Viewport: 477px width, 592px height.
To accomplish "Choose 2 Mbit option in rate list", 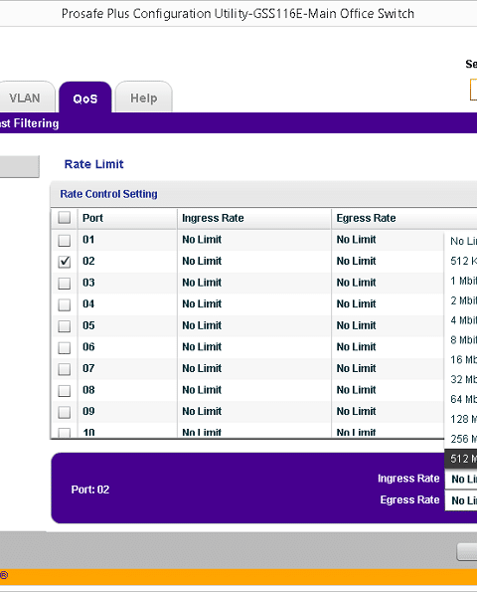I will [x=461, y=300].
